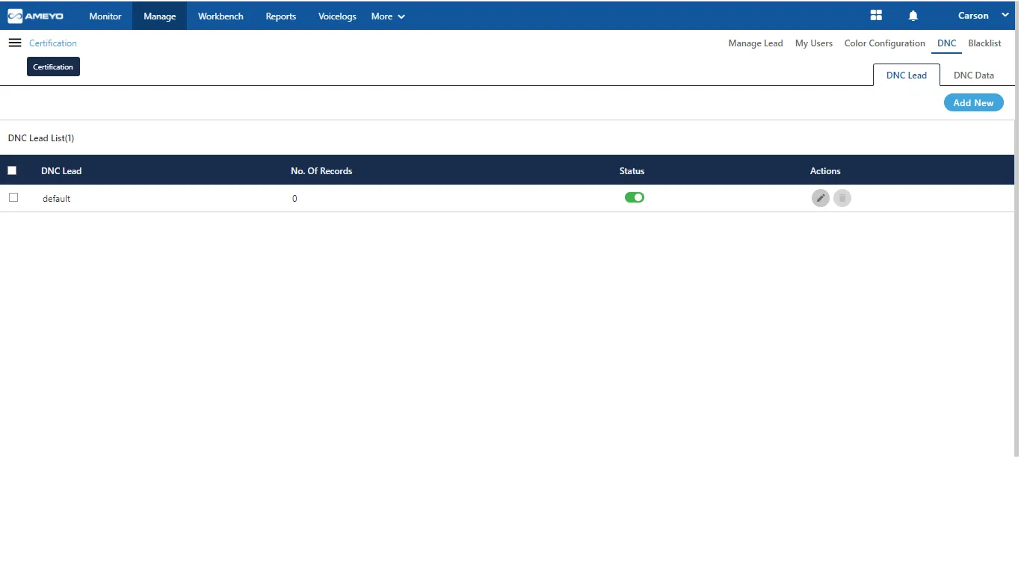1021x574 pixels.
Task: Click the default lead name
Action: [x=56, y=199]
